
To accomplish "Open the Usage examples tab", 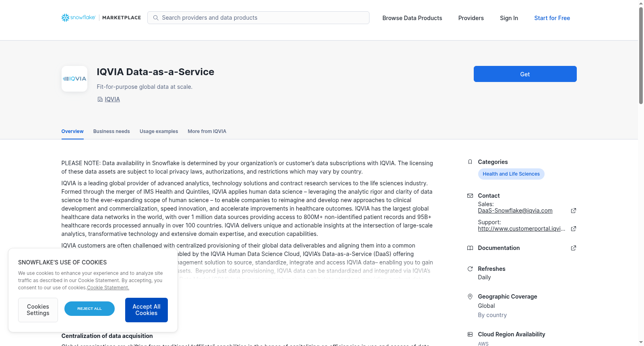I will (x=159, y=131).
